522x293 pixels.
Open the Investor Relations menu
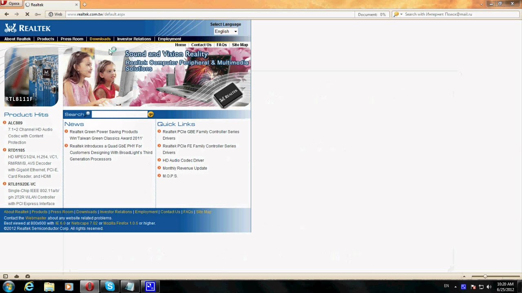pos(134,39)
